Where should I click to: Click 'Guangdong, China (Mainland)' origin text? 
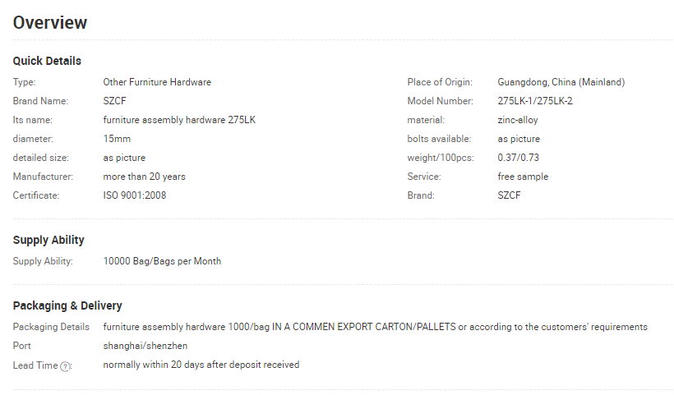coord(561,82)
